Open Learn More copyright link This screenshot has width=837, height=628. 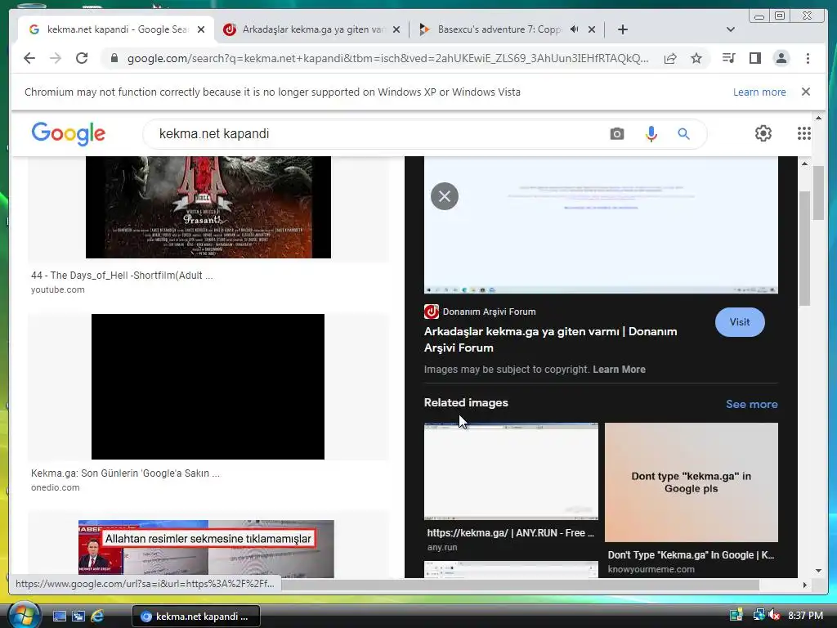click(620, 369)
